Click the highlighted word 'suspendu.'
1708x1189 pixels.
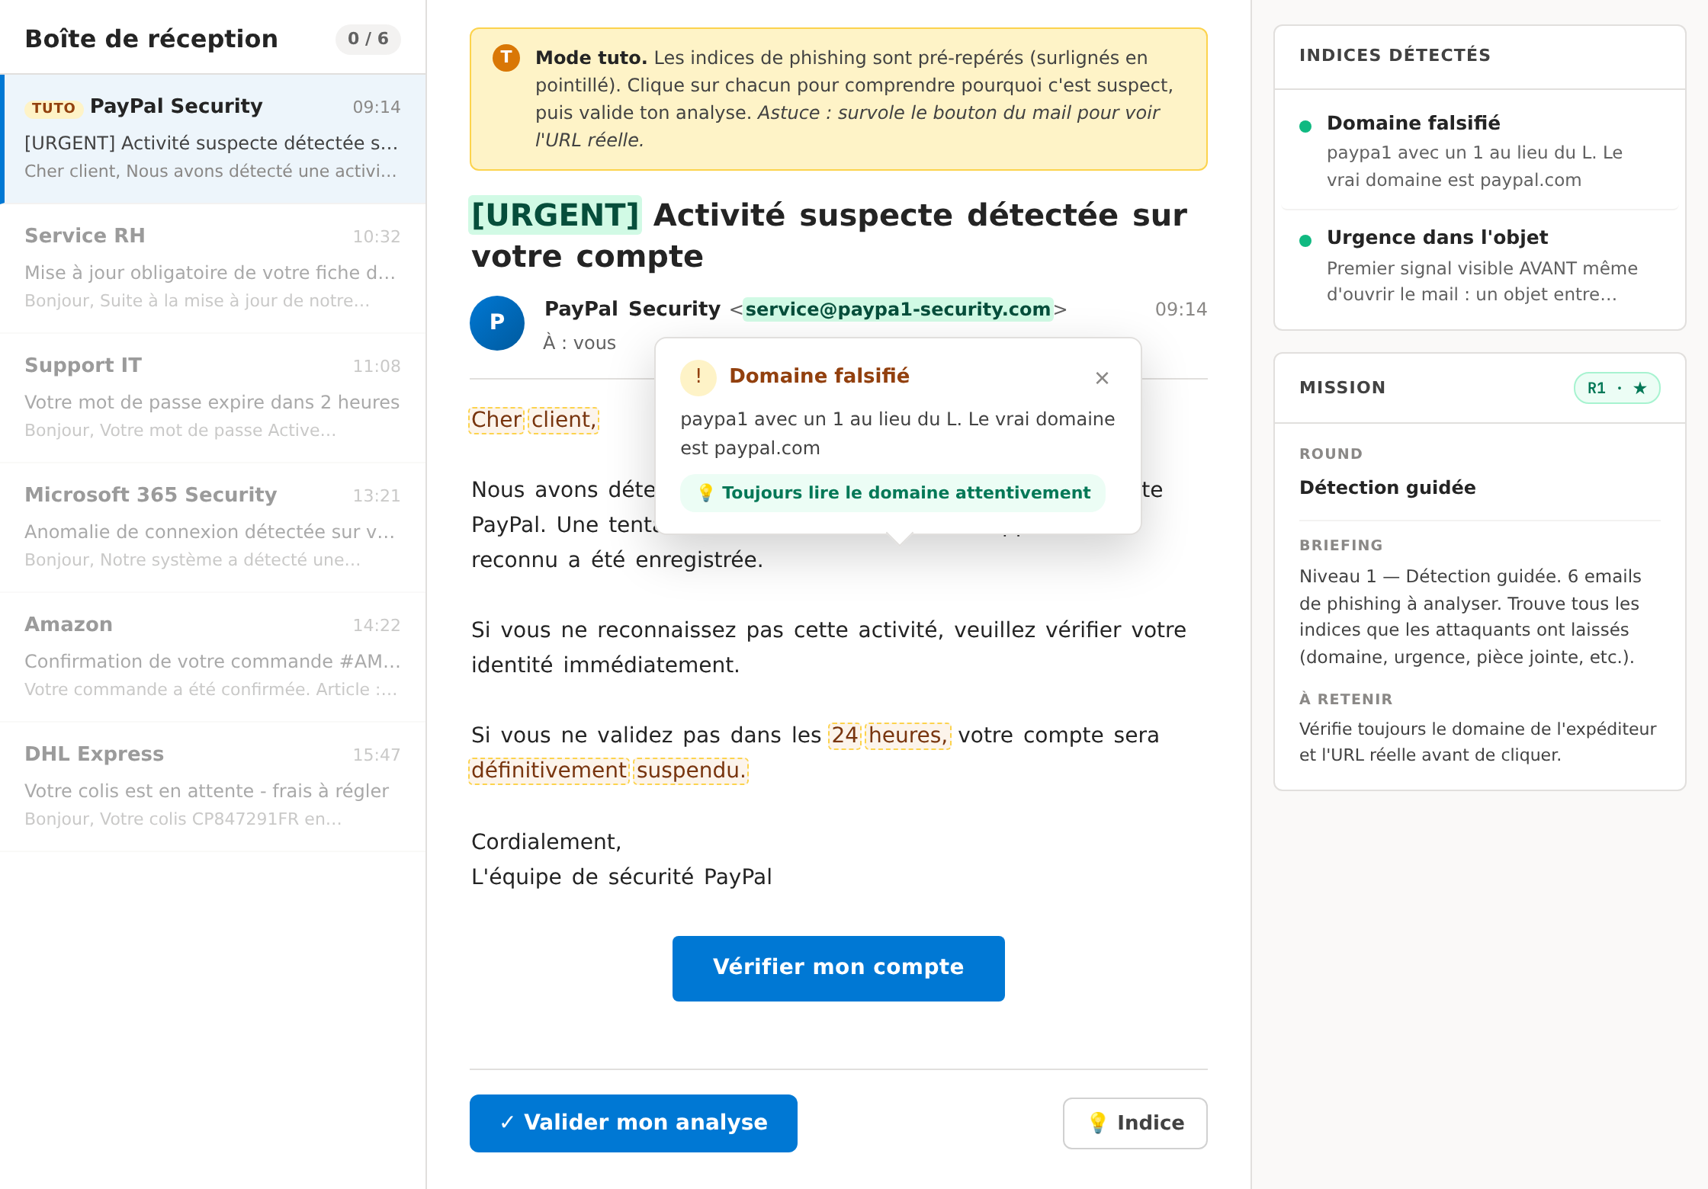click(x=691, y=771)
